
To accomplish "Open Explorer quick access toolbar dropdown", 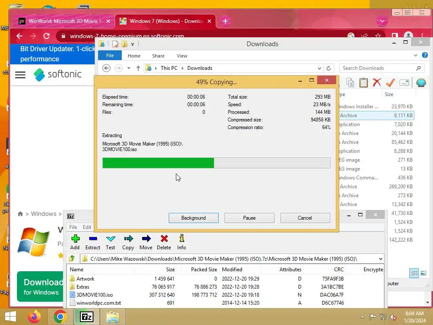I will [x=132, y=44].
